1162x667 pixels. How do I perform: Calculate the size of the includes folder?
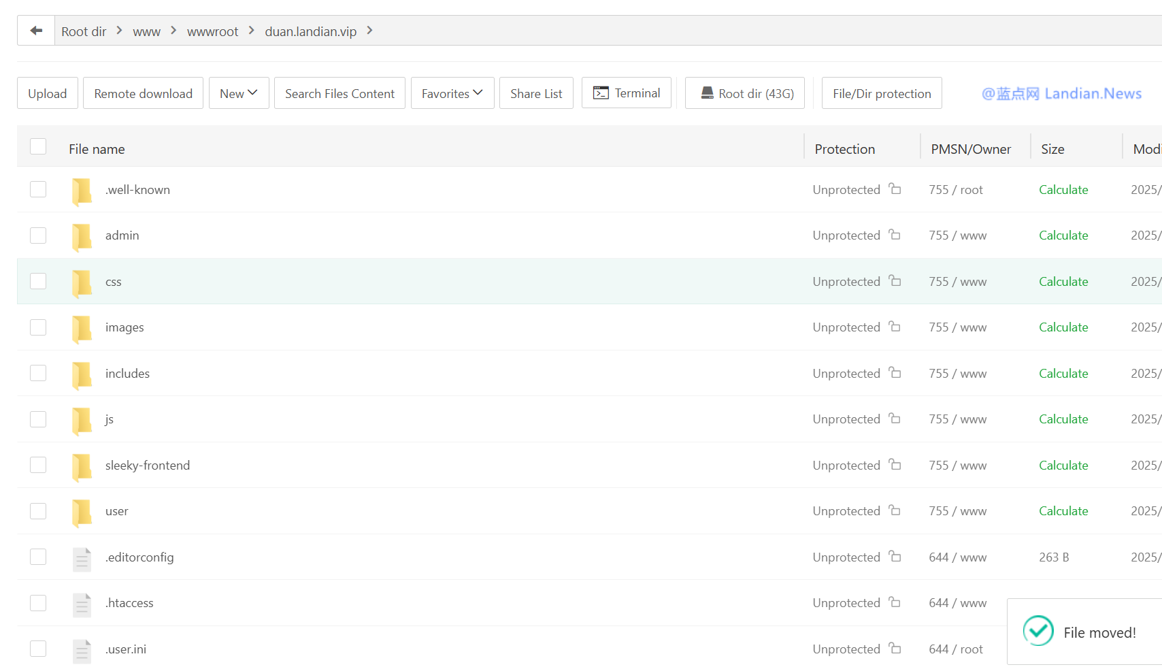[x=1063, y=374]
